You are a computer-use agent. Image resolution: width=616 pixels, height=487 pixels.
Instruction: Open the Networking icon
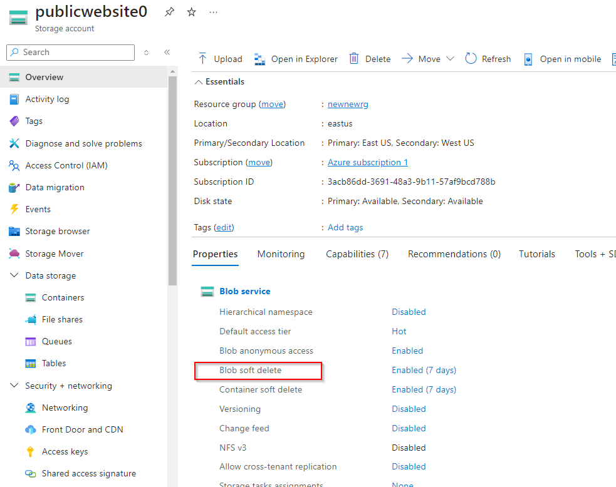pyautogui.click(x=31, y=408)
